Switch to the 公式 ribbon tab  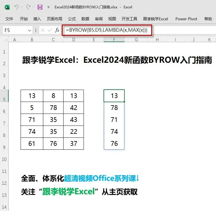(x=72, y=19)
